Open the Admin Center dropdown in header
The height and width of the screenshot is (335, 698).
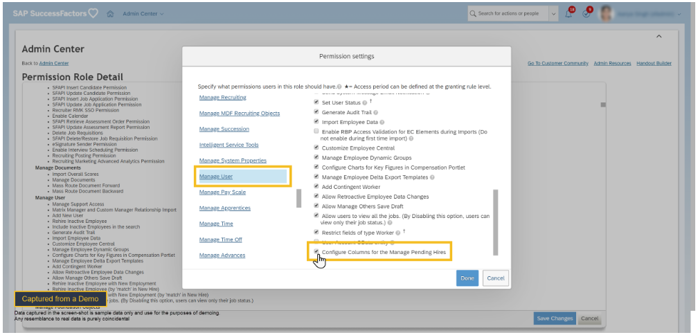(x=143, y=14)
